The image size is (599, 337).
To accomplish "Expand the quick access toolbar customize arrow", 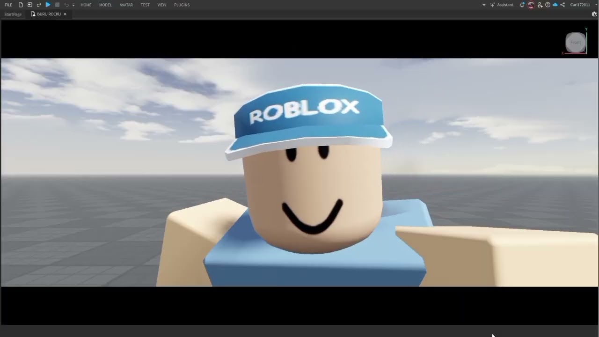I will (73, 5).
